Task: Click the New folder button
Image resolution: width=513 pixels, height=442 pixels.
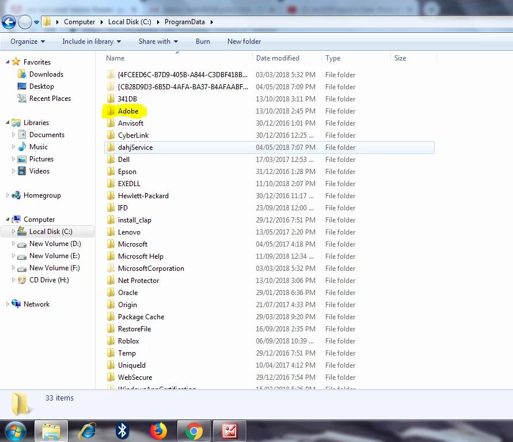Action: (x=244, y=41)
